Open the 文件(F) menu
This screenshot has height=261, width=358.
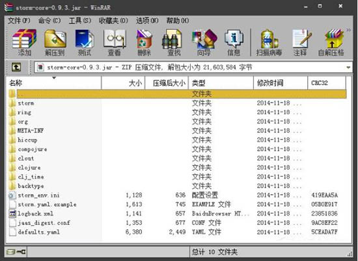pos(19,21)
